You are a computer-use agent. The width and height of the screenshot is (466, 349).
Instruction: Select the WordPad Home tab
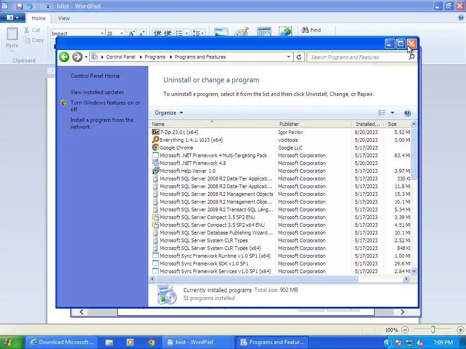[39, 18]
